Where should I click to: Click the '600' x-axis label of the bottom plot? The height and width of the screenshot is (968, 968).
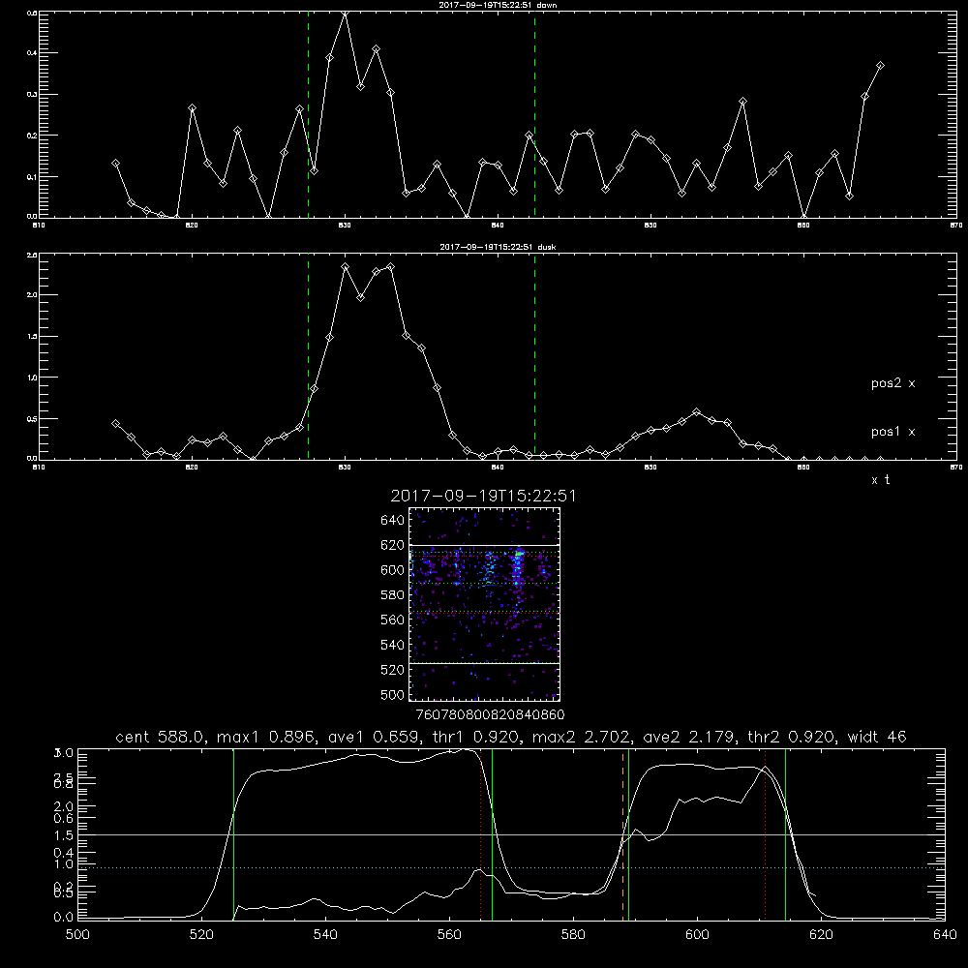pyautogui.click(x=697, y=935)
